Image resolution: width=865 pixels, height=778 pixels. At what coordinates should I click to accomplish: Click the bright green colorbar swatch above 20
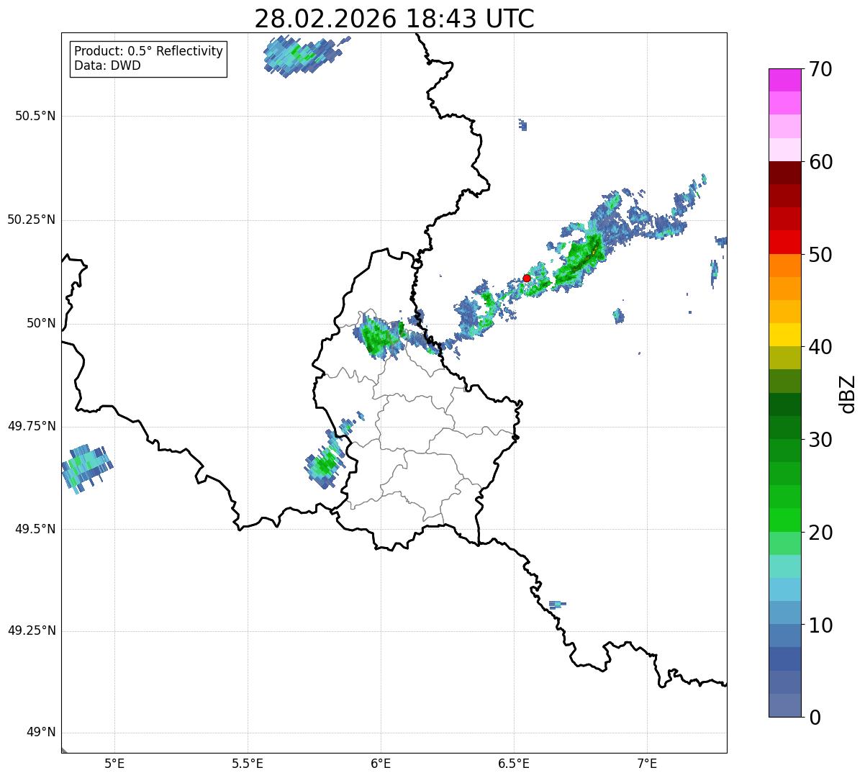pyautogui.click(x=784, y=520)
